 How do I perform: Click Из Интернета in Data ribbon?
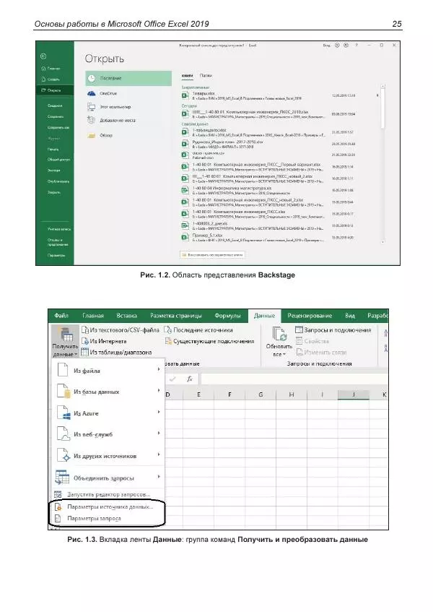click(x=104, y=341)
